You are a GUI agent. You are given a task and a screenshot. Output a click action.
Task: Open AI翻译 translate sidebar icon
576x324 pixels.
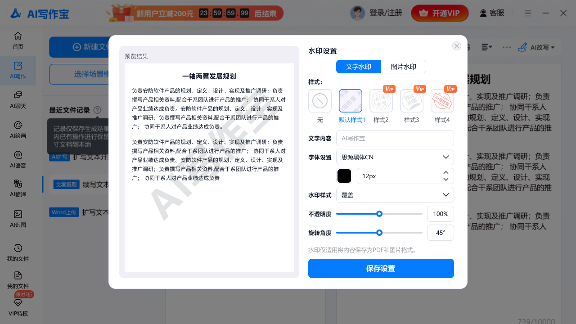(18, 184)
